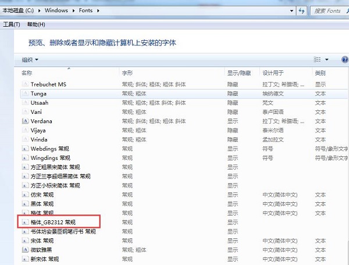This screenshot has height=265, width=349.
Task: Select the Webdings 常规 font name
Action: [50, 149]
